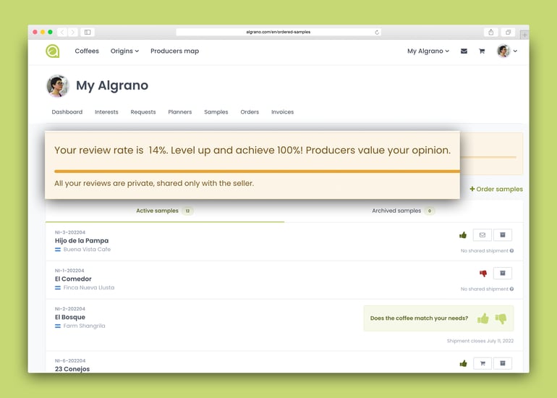Reload page using the address bar refresh icon

[x=377, y=33]
